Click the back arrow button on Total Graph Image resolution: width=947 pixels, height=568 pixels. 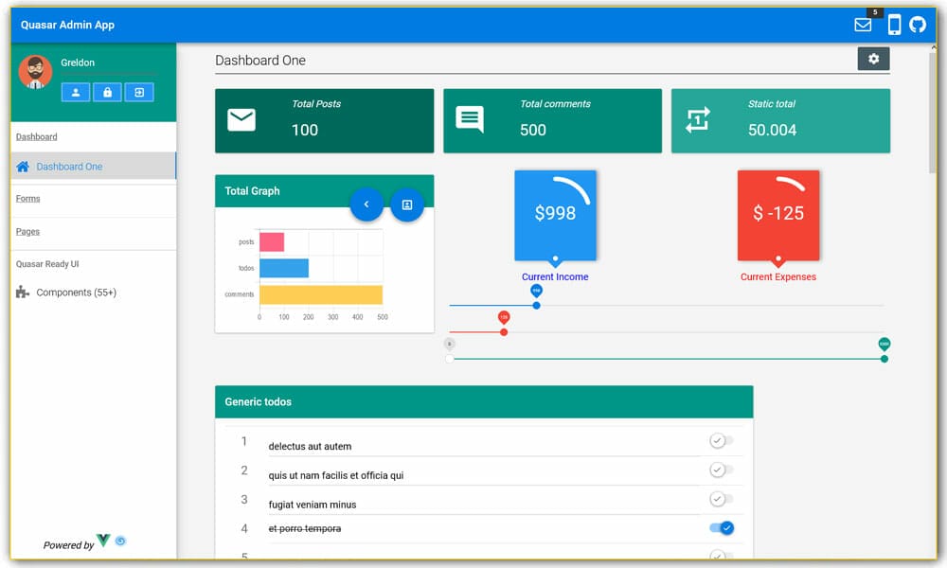pyautogui.click(x=367, y=204)
